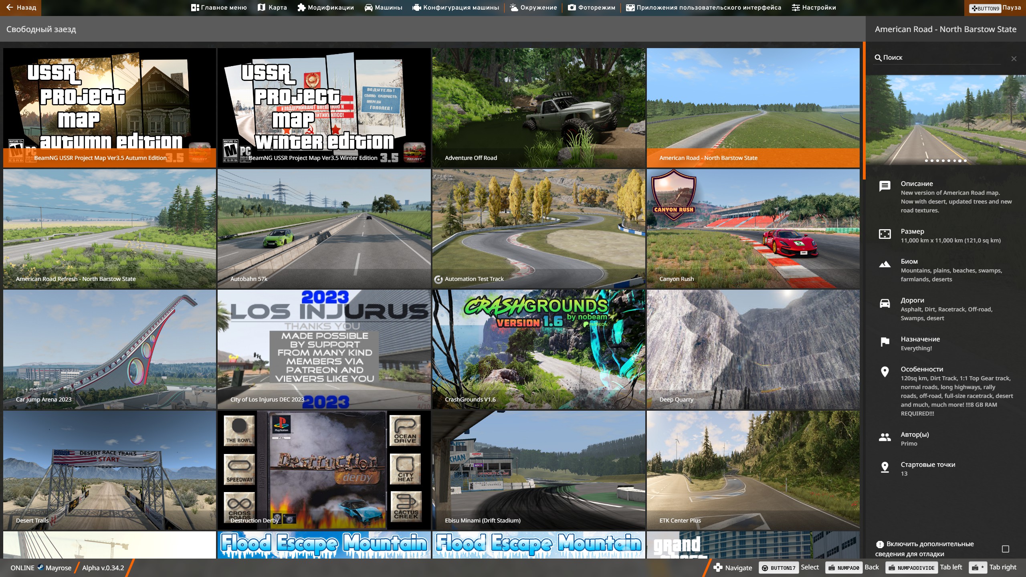
Task: Click the Размер dimensions icon
Action: point(885,234)
